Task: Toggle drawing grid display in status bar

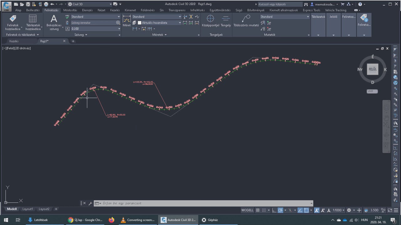Action: pyautogui.click(x=258, y=210)
